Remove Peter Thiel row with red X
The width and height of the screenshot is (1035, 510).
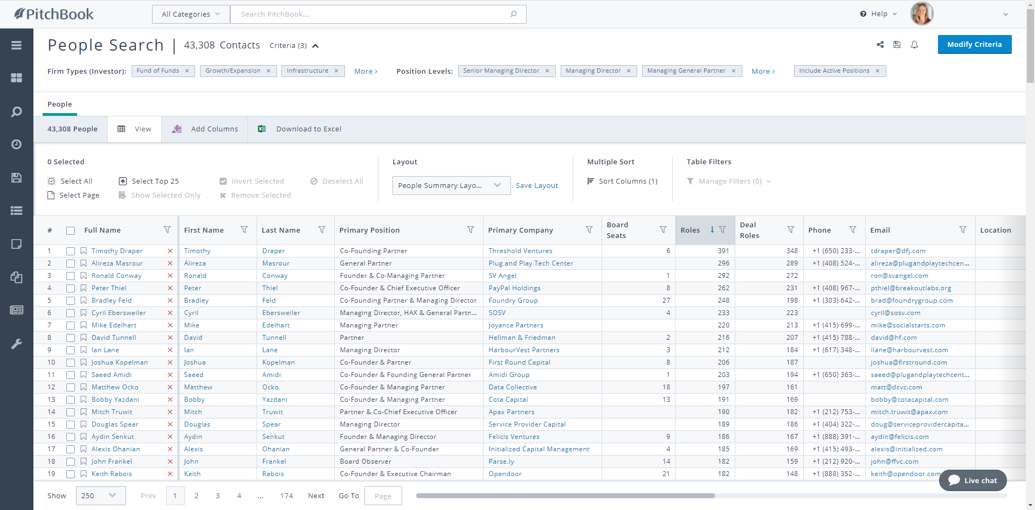coord(170,288)
